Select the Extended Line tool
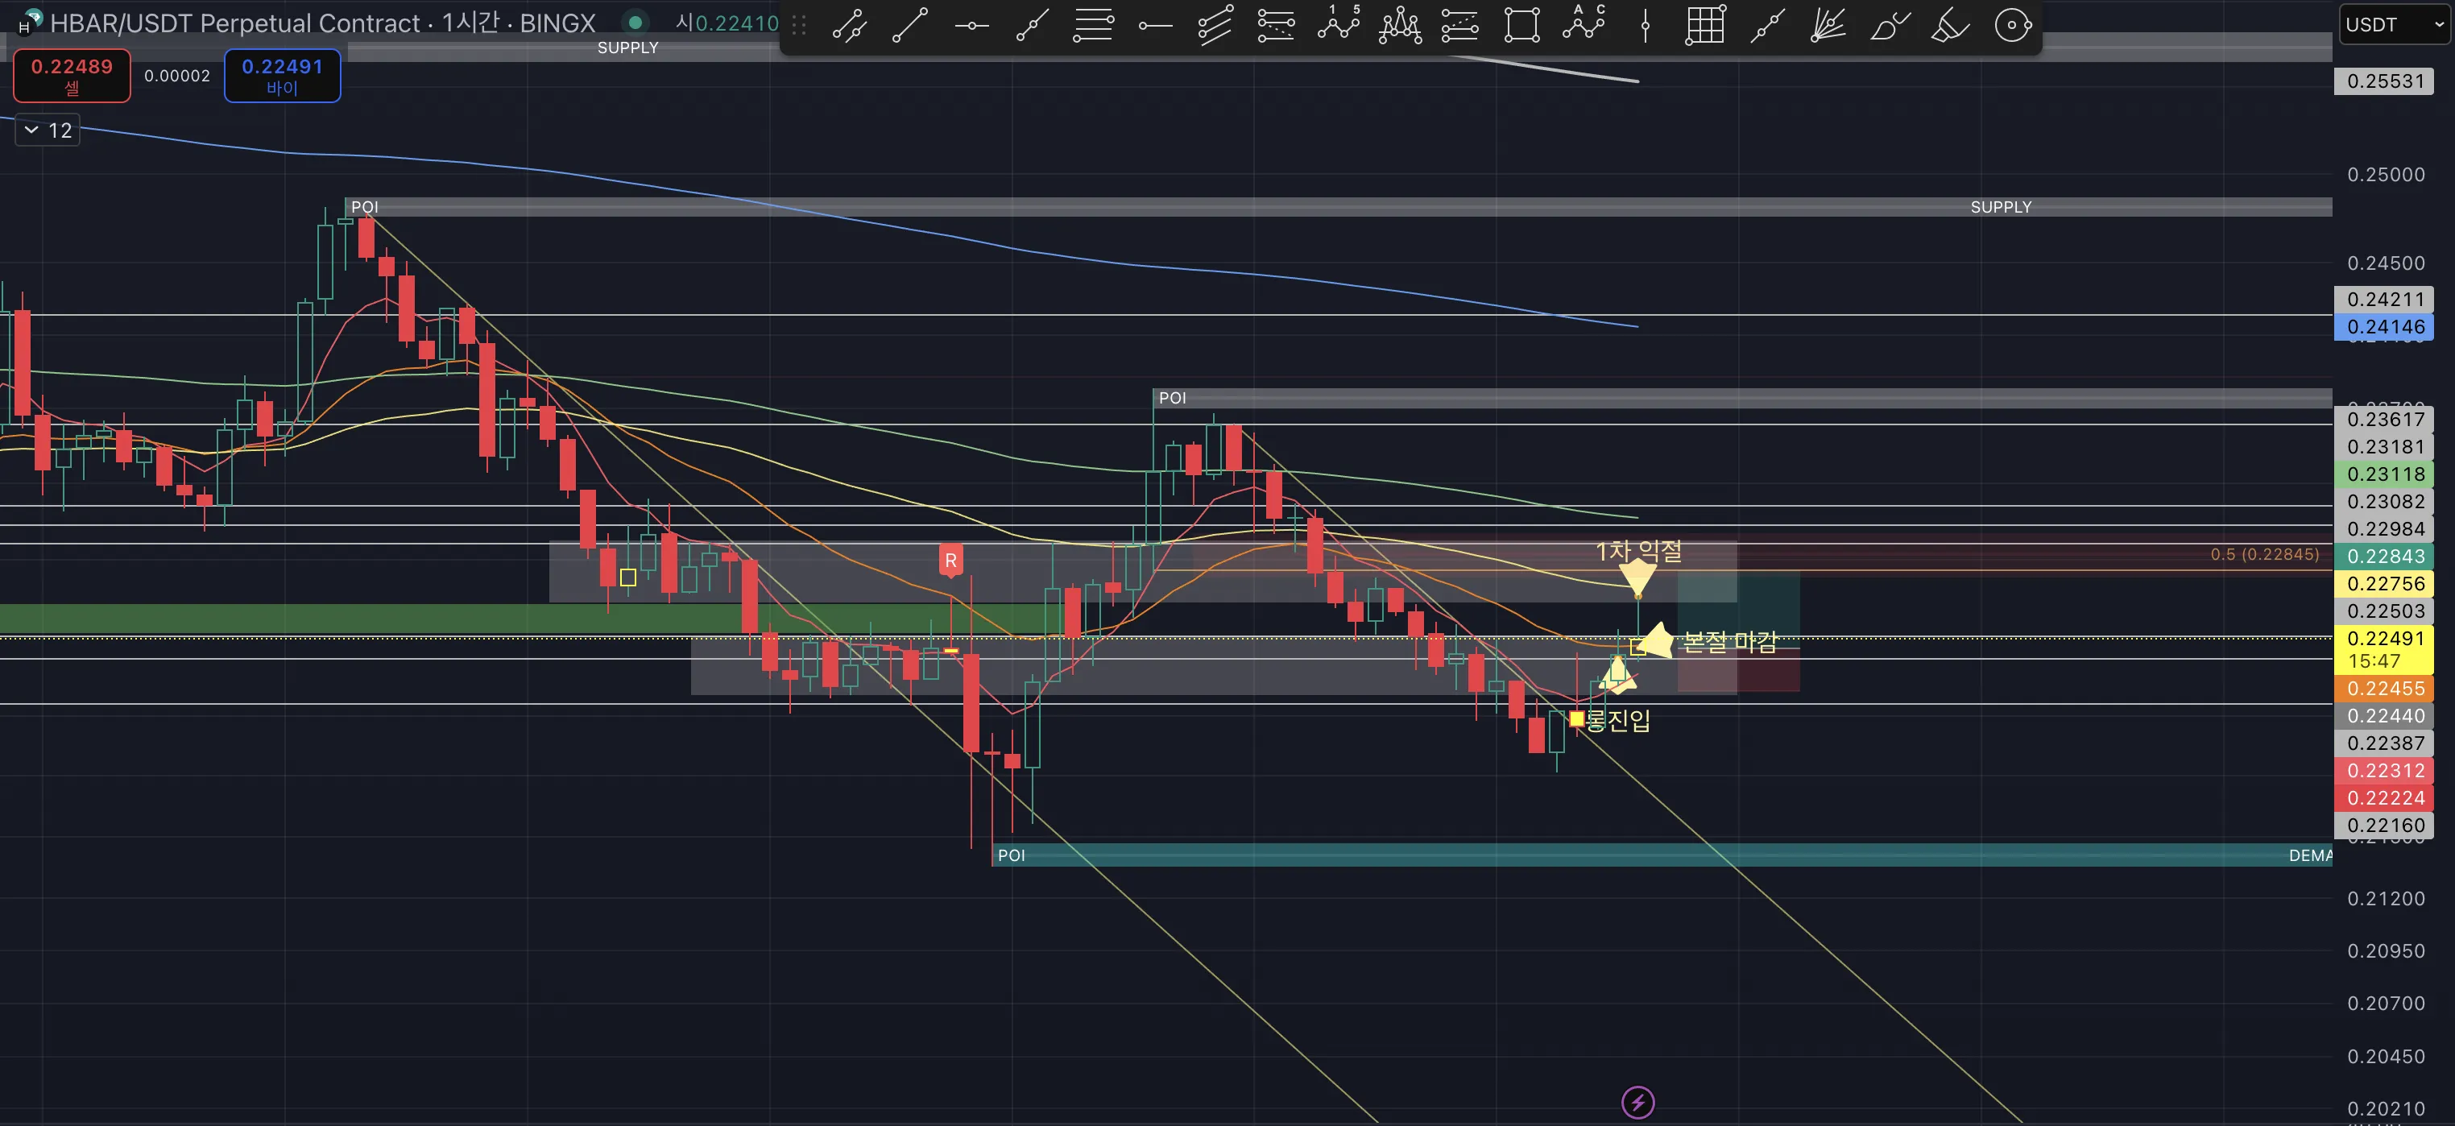 (1767, 25)
